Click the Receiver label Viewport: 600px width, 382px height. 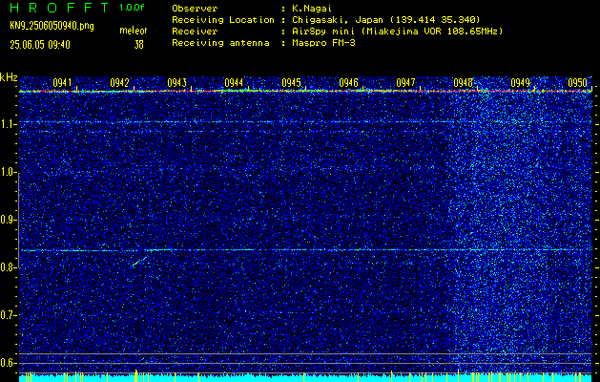[195, 32]
